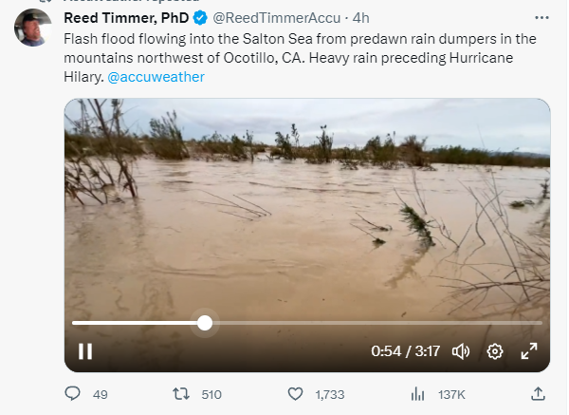This screenshot has width=569, height=415.
Task: Repost this flash flood tweet
Action: pyautogui.click(x=180, y=394)
